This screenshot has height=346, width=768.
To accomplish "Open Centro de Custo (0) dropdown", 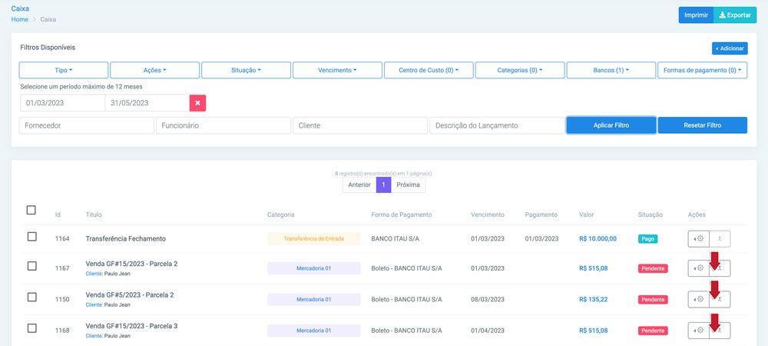I will 429,70.
